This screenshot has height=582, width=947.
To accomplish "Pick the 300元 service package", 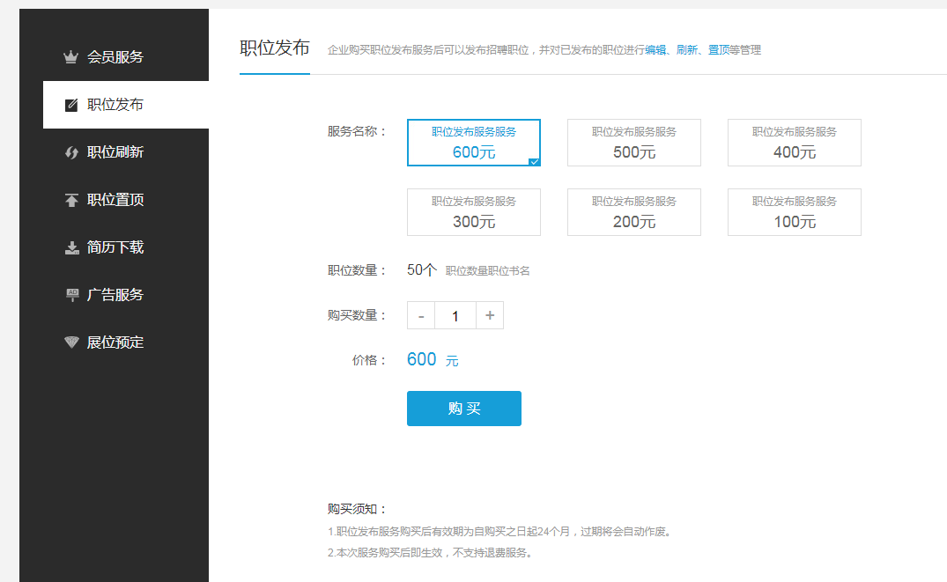I will 474,212.
